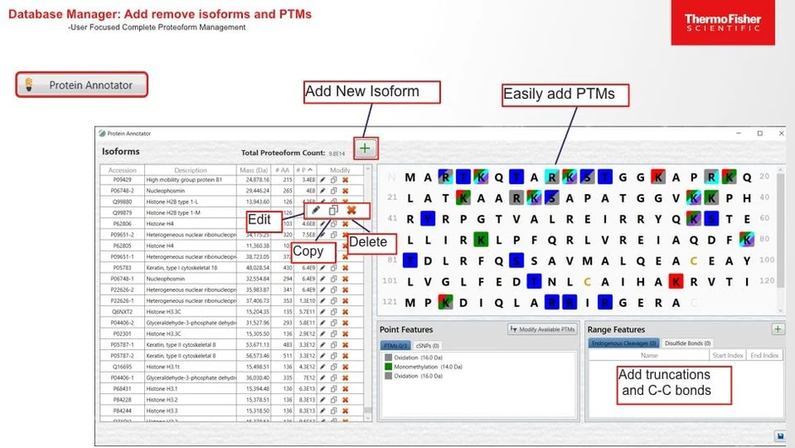Edit the P05787-2 Keratin type II isoform
The image size is (795, 448).
click(x=322, y=356)
